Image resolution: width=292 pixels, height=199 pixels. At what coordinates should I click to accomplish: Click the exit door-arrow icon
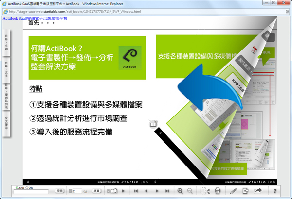[x=246, y=191]
